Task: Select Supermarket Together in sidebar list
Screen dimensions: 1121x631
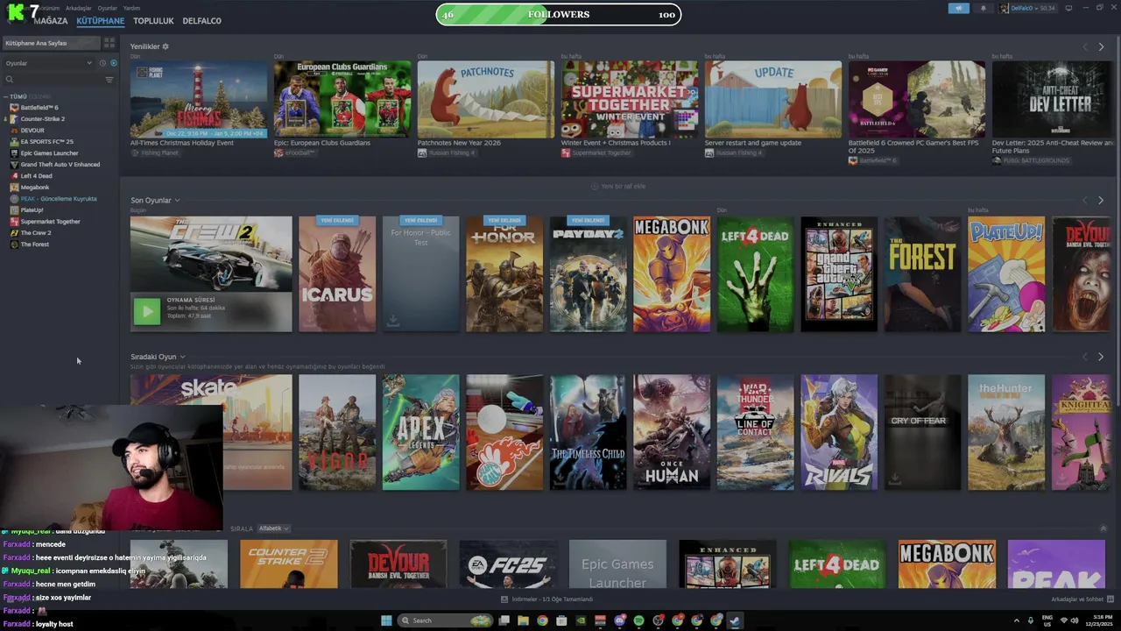Action: (x=50, y=222)
